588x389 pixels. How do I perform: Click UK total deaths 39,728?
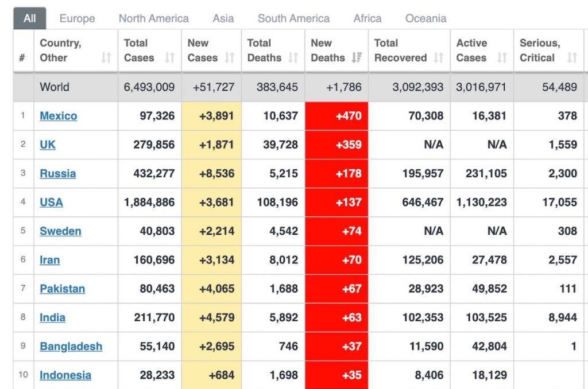click(280, 145)
